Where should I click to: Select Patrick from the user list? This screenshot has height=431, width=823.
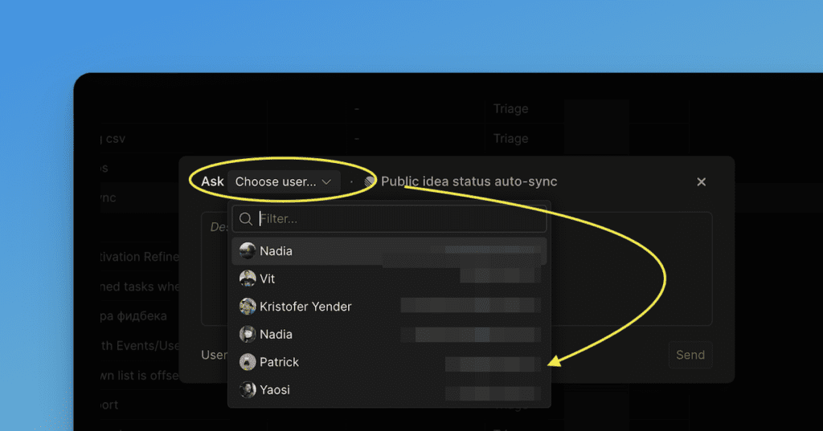(x=279, y=362)
